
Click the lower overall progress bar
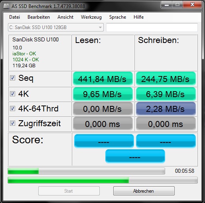pyautogui.click(x=102, y=180)
